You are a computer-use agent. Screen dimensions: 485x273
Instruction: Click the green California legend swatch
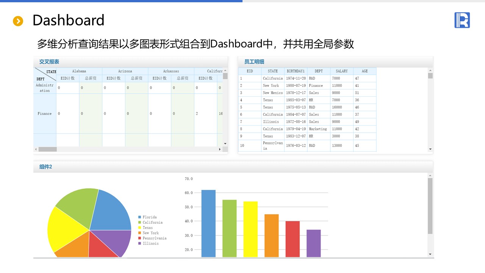(140, 223)
